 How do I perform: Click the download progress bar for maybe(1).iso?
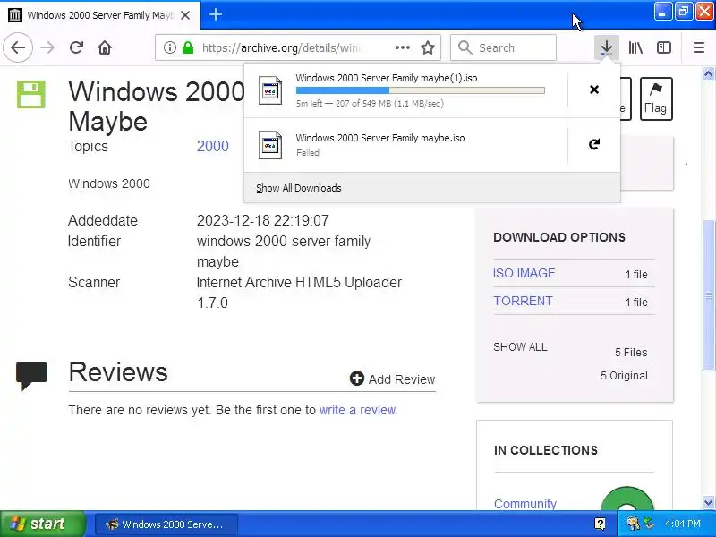[420, 90]
